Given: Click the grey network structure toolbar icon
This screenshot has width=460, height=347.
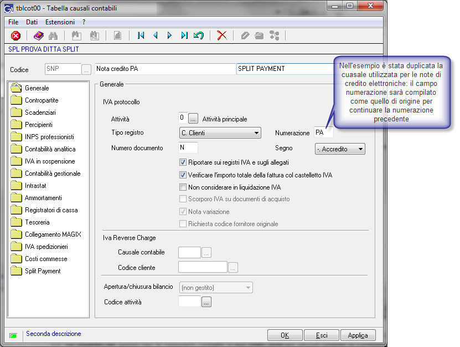Looking at the screenshot, I should click(x=275, y=35).
